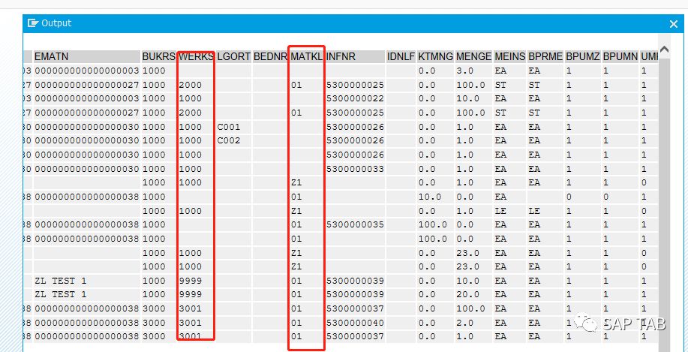Viewport: 688px width, 352px height.
Task: Select the LGORT column header
Action: click(234, 56)
